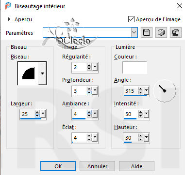Click the reset to default arrow icon
The height and width of the screenshot is (175, 185).
[x=176, y=32]
